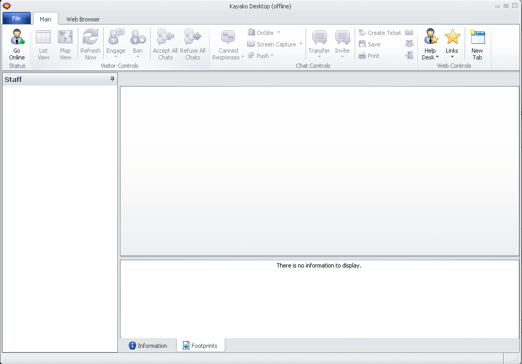522x364 pixels.
Task: Click the Go Online status icon
Action: click(x=17, y=39)
